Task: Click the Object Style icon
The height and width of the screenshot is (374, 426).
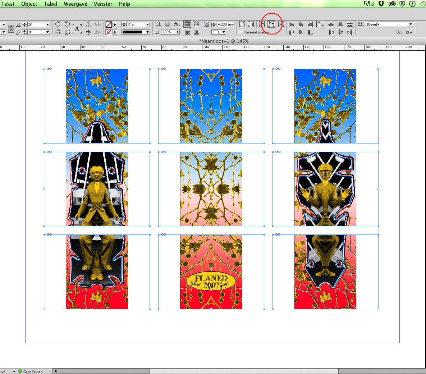Action: [361, 24]
